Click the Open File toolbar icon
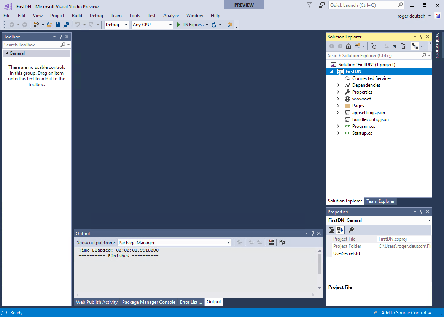Image resolution: width=444 pixels, height=317 pixels. pyautogui.click(x=49, y=25)
